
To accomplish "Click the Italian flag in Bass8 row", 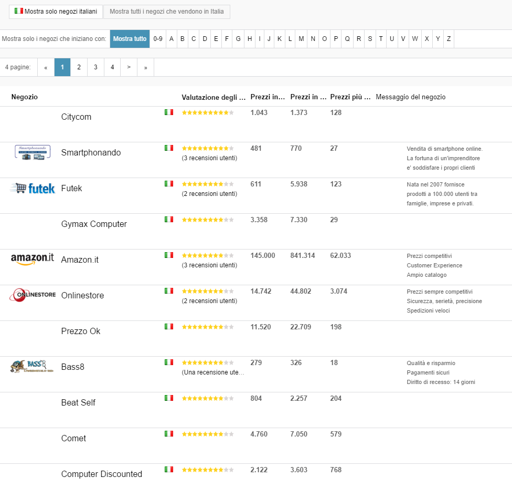I will click(x=169, y=362).
